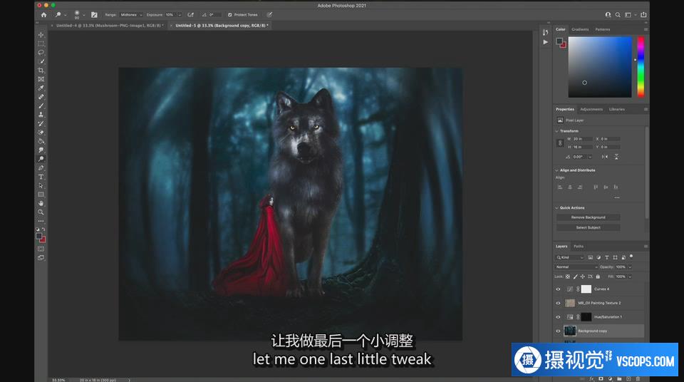Select the Path Selection tool

(41, 185)
